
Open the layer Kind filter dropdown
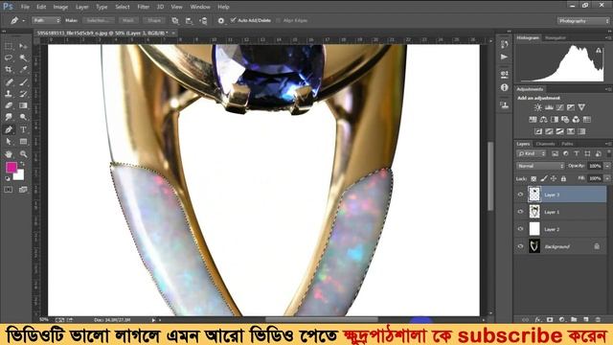pyautogui.click(x=531, y=153)
